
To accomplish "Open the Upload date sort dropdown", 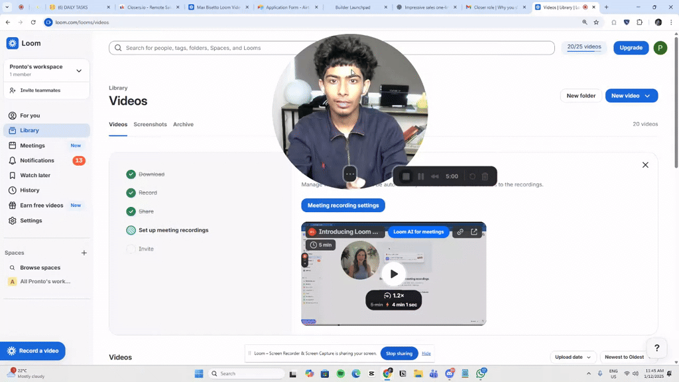I will click(x=572, y=357).
